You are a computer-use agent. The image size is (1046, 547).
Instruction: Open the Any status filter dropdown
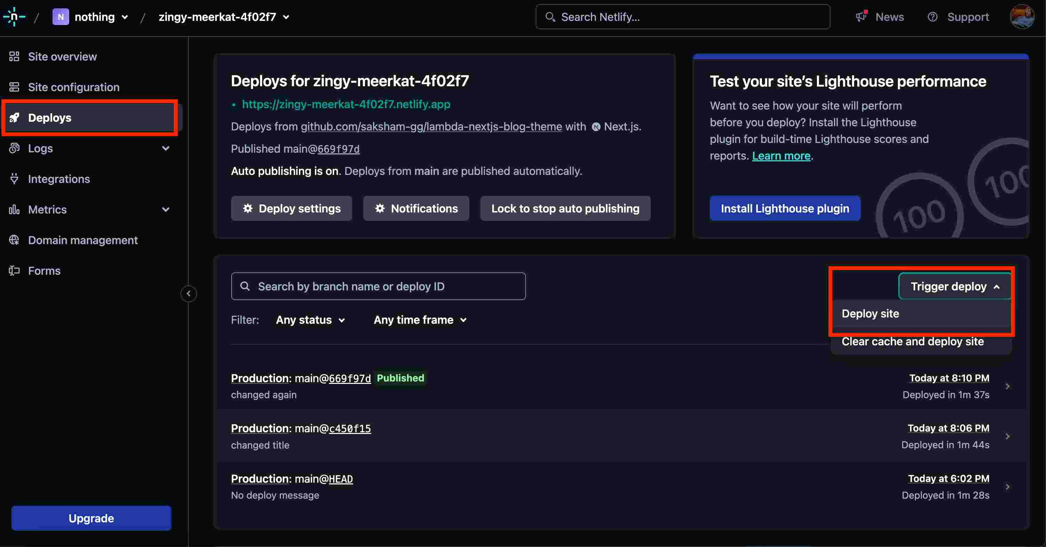pyautogui.click(x=311, y=320)
